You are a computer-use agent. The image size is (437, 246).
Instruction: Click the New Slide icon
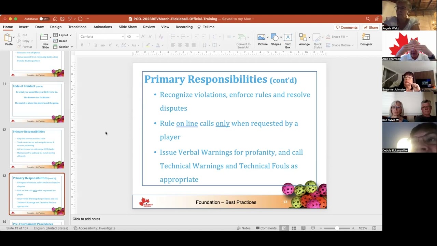pyautogui.click(x=44, y=38)
